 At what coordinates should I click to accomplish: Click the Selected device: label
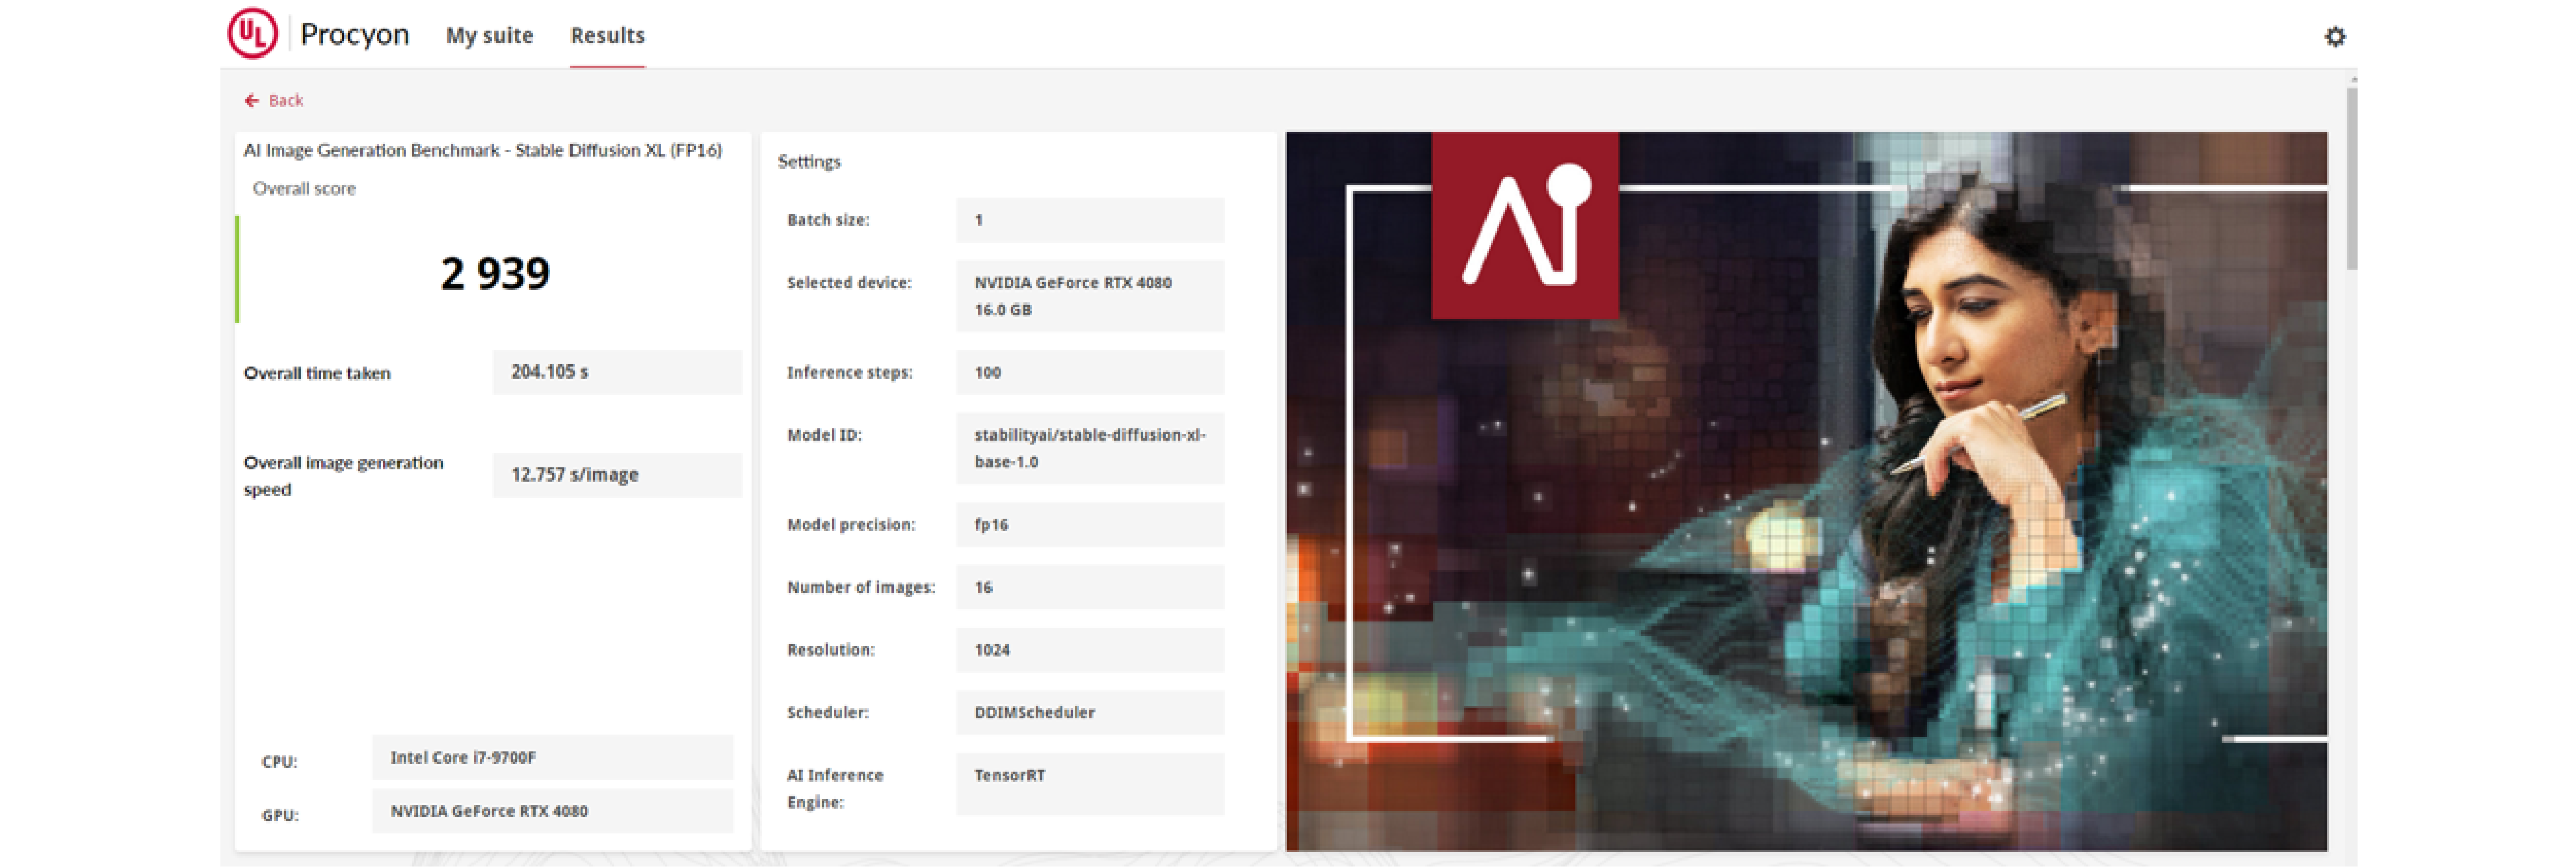(x=849, y=283)
